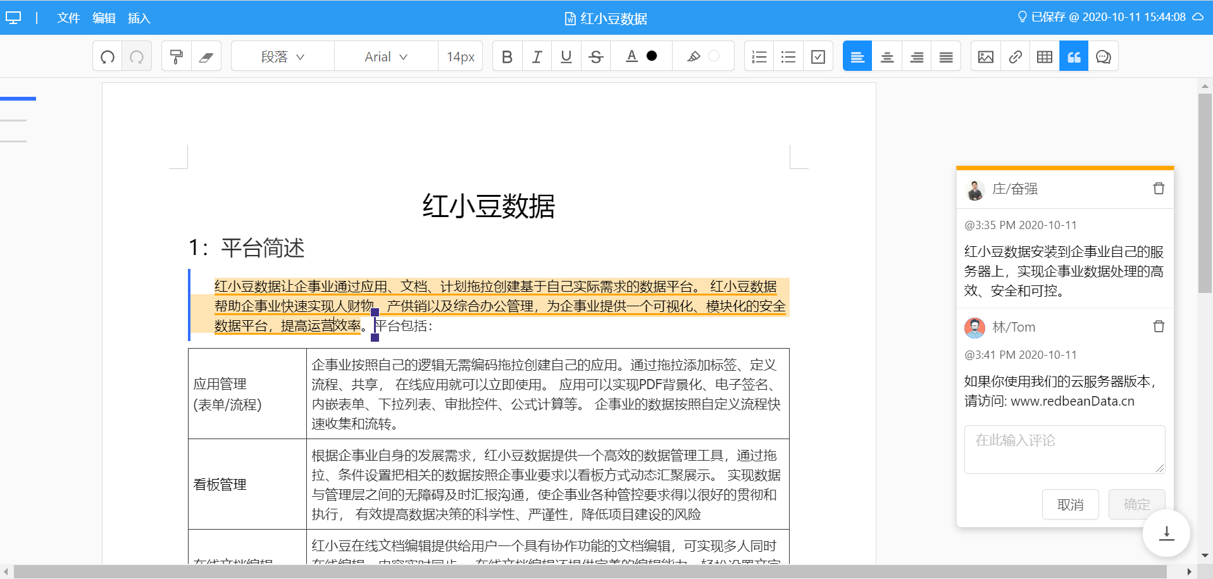Click the 应用管理 table cell
The height and width of the screenshot is (579, 1213).
[247, 394]
